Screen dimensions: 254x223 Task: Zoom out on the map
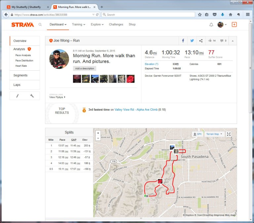[98, 138]
